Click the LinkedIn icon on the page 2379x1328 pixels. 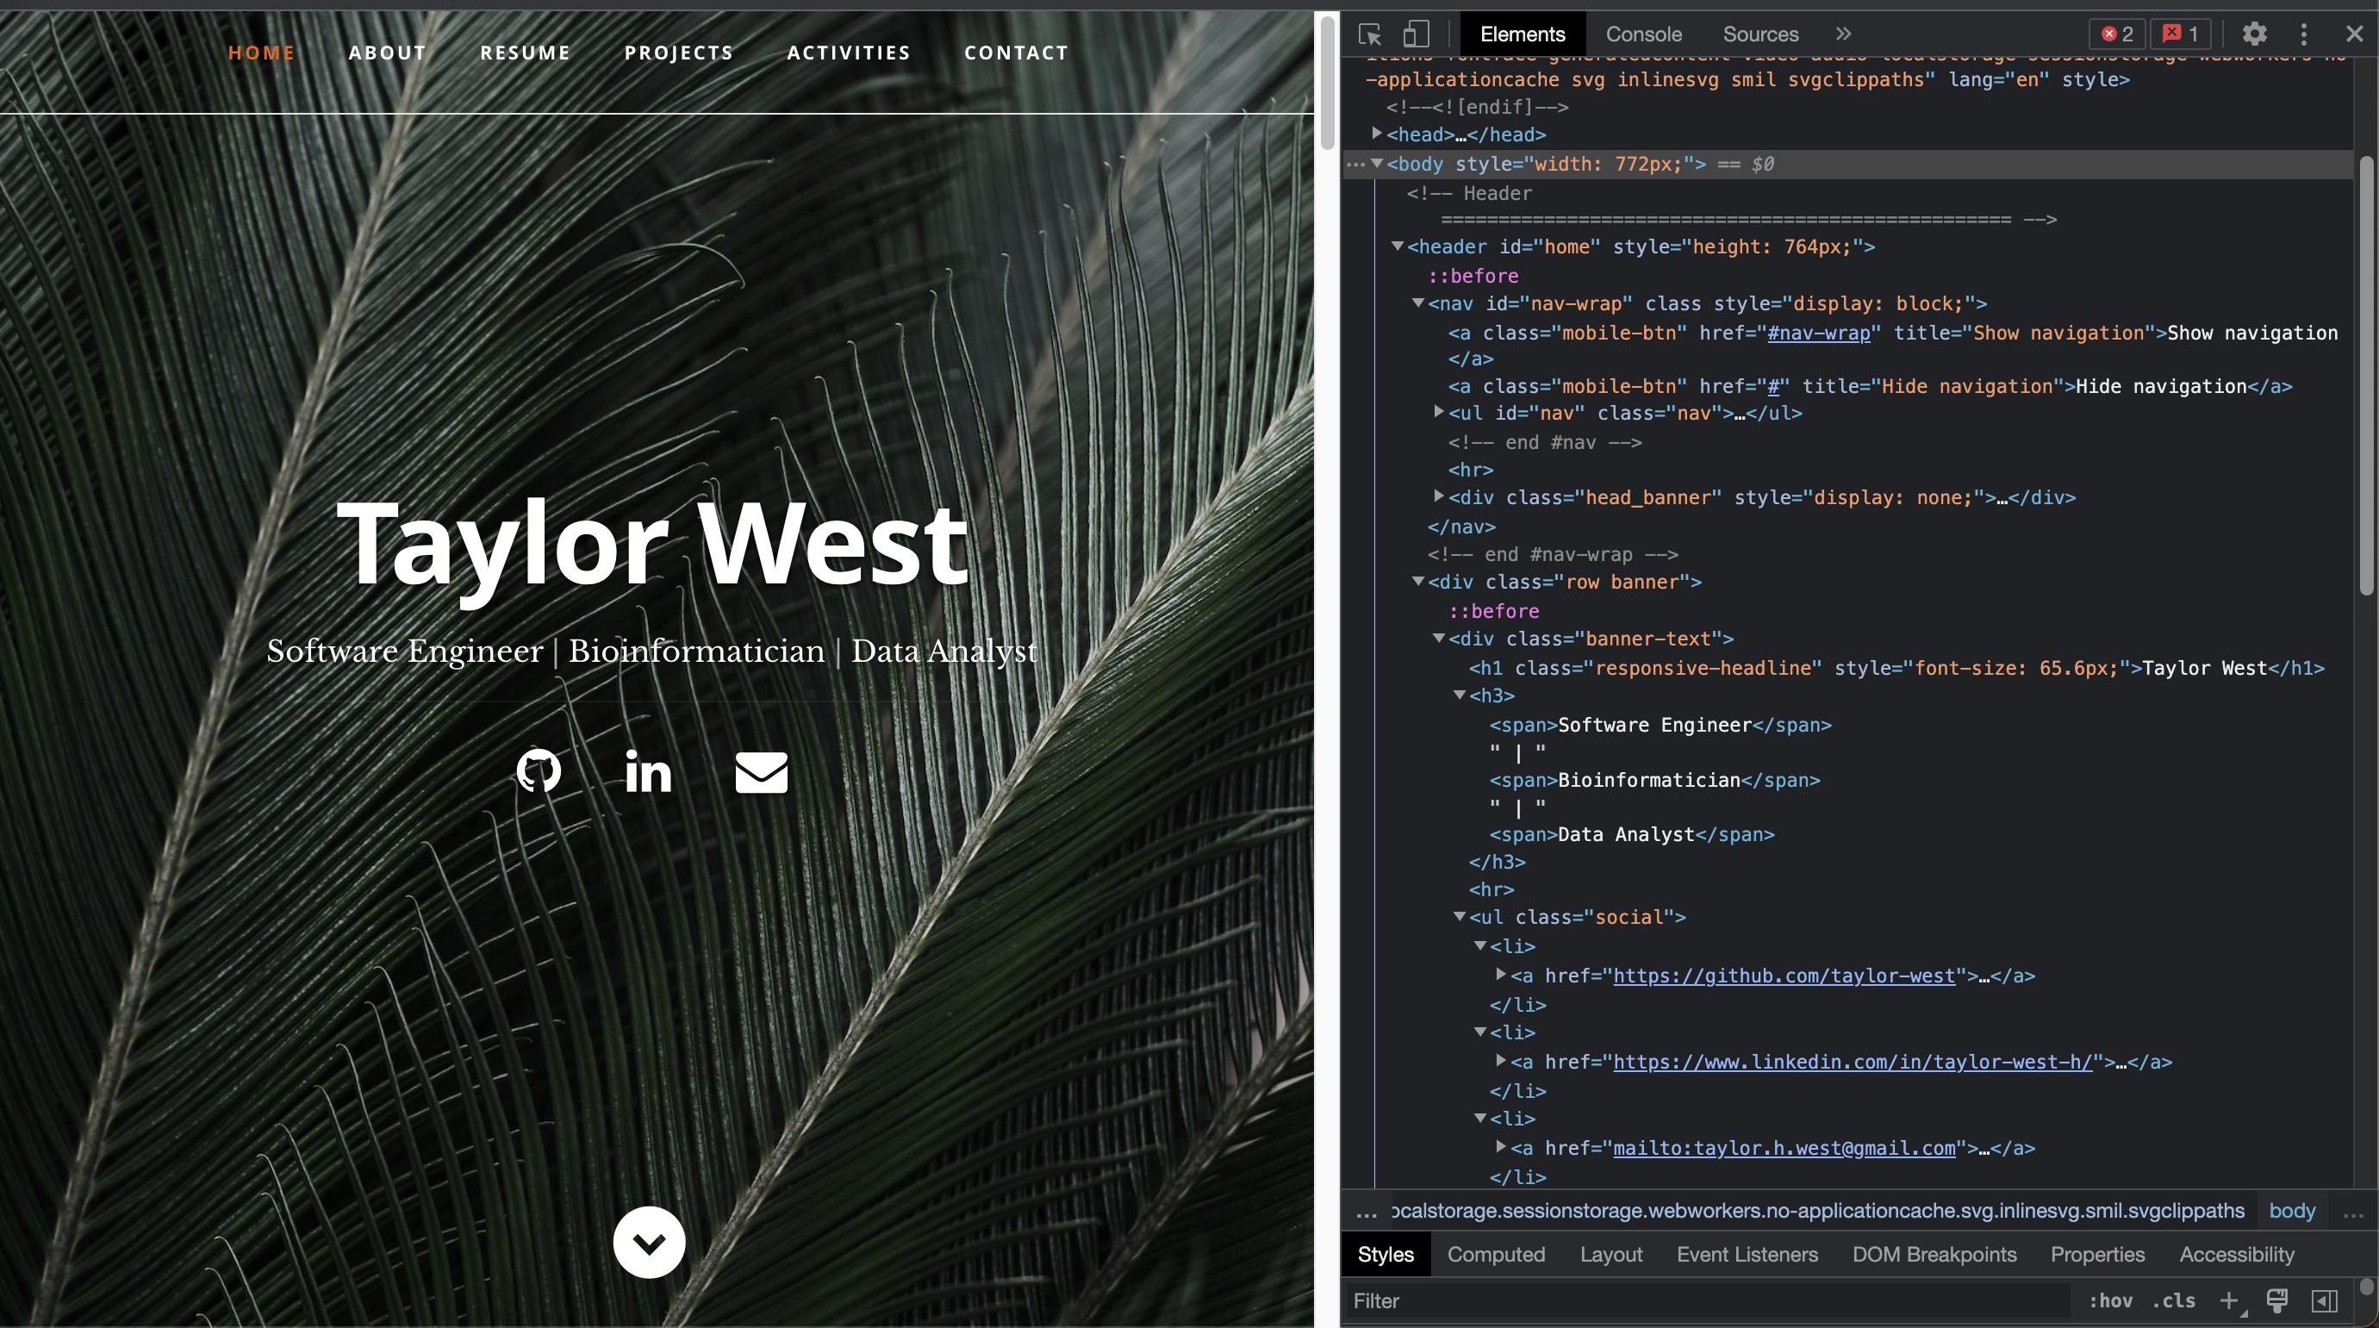tap(648, 771)
